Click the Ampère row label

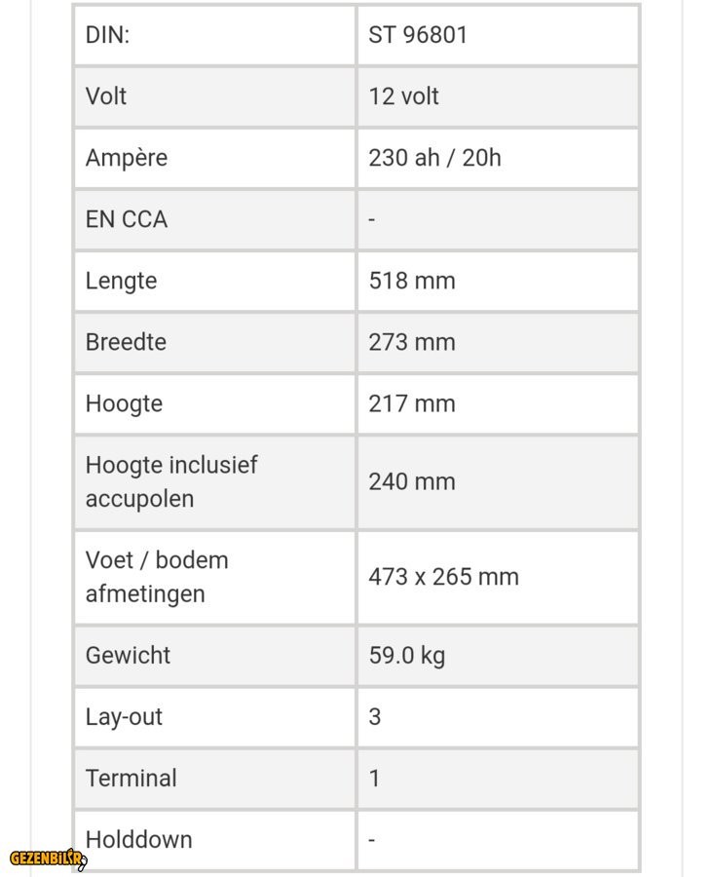point(127,158)
